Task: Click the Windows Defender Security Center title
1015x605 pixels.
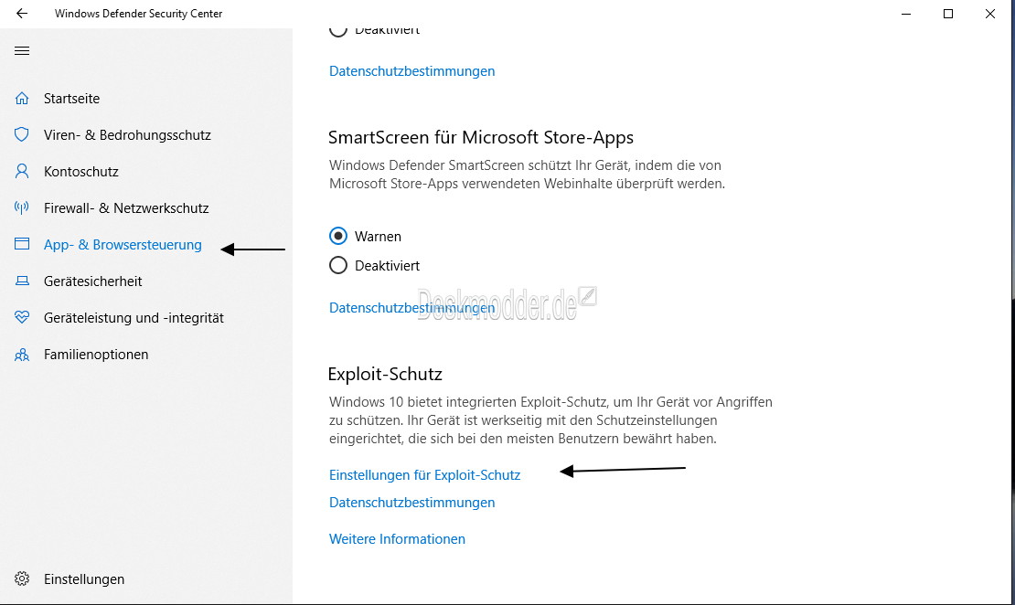Action: [x=138, y=14]
